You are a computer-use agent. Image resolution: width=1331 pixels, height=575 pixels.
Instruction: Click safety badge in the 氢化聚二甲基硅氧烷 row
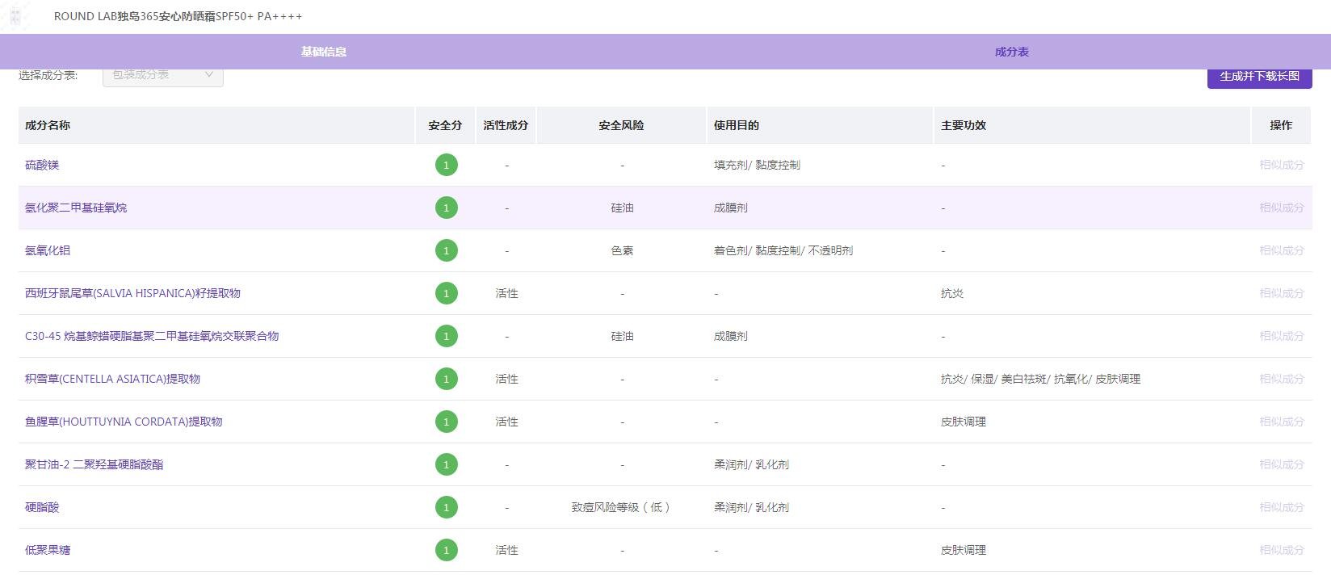click(446, 208)
